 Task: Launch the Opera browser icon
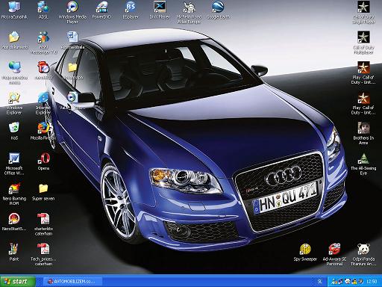(x=43, y=161)
